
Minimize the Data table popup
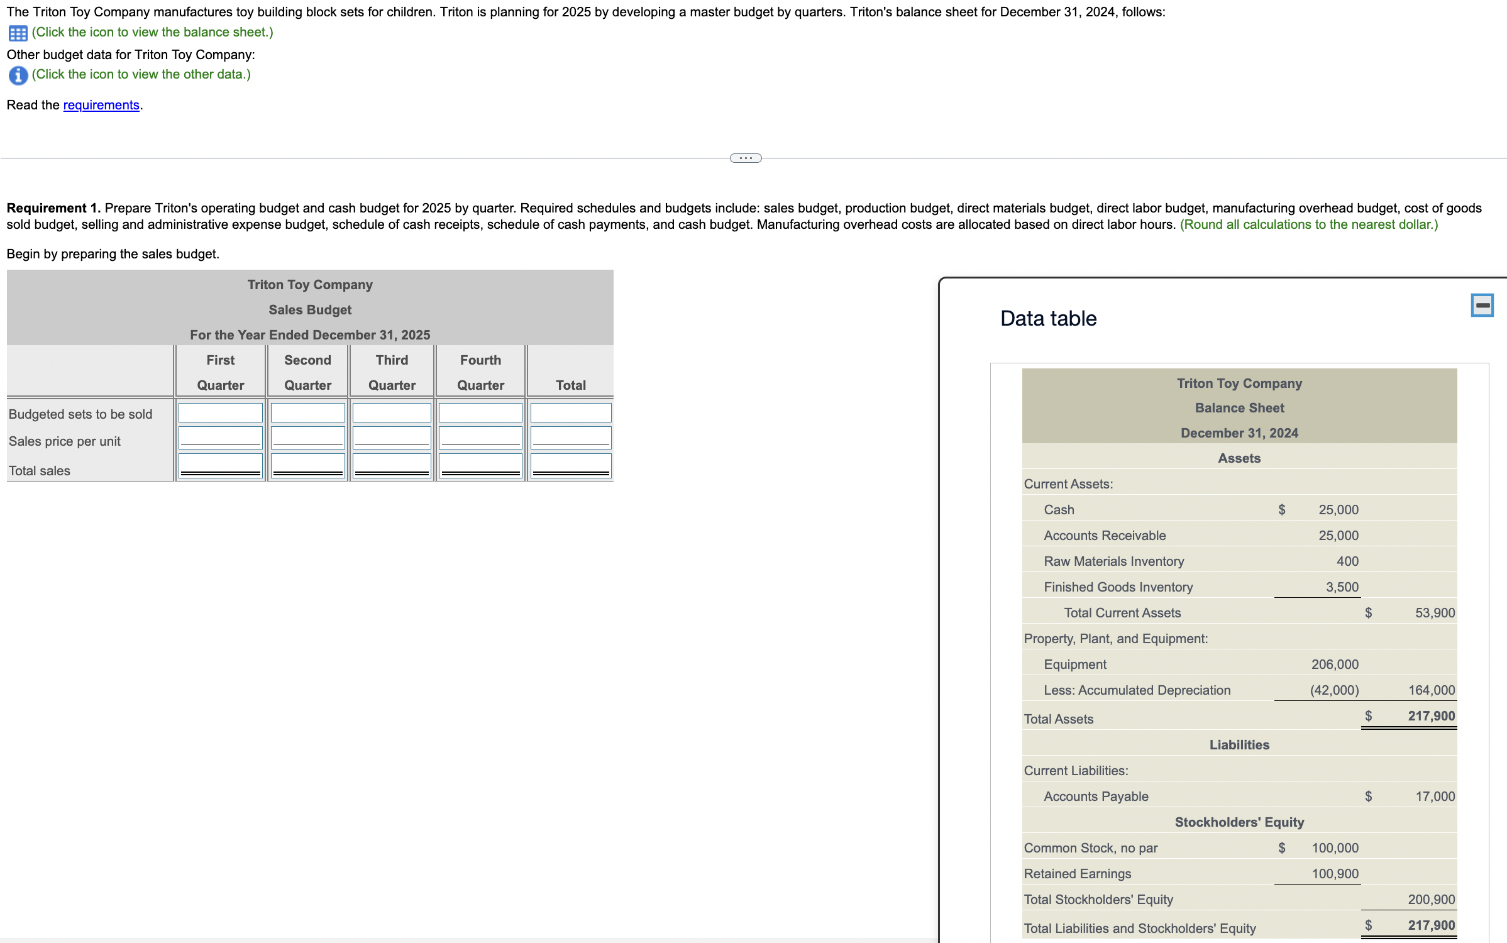(1482, 306)
